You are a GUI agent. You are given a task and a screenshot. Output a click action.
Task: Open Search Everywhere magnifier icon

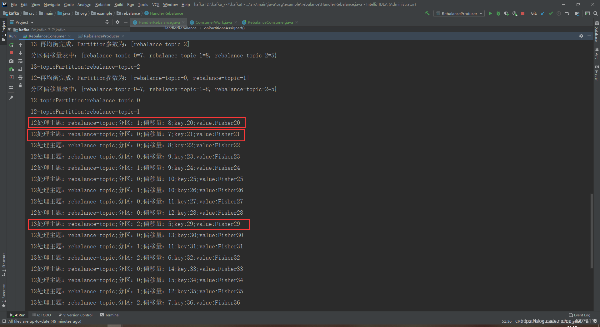[596, 13]
